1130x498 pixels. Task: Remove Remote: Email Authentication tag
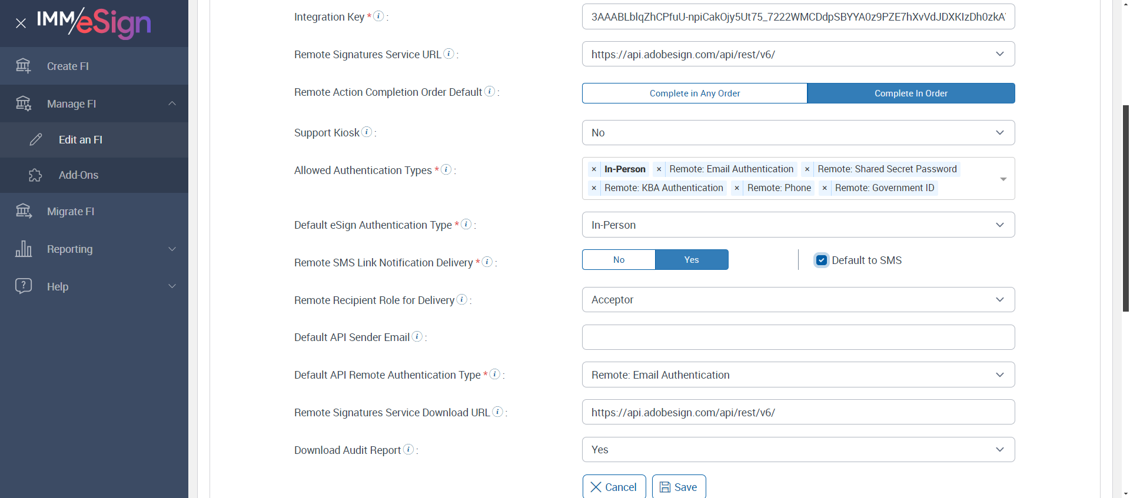(x=659, y=169)
